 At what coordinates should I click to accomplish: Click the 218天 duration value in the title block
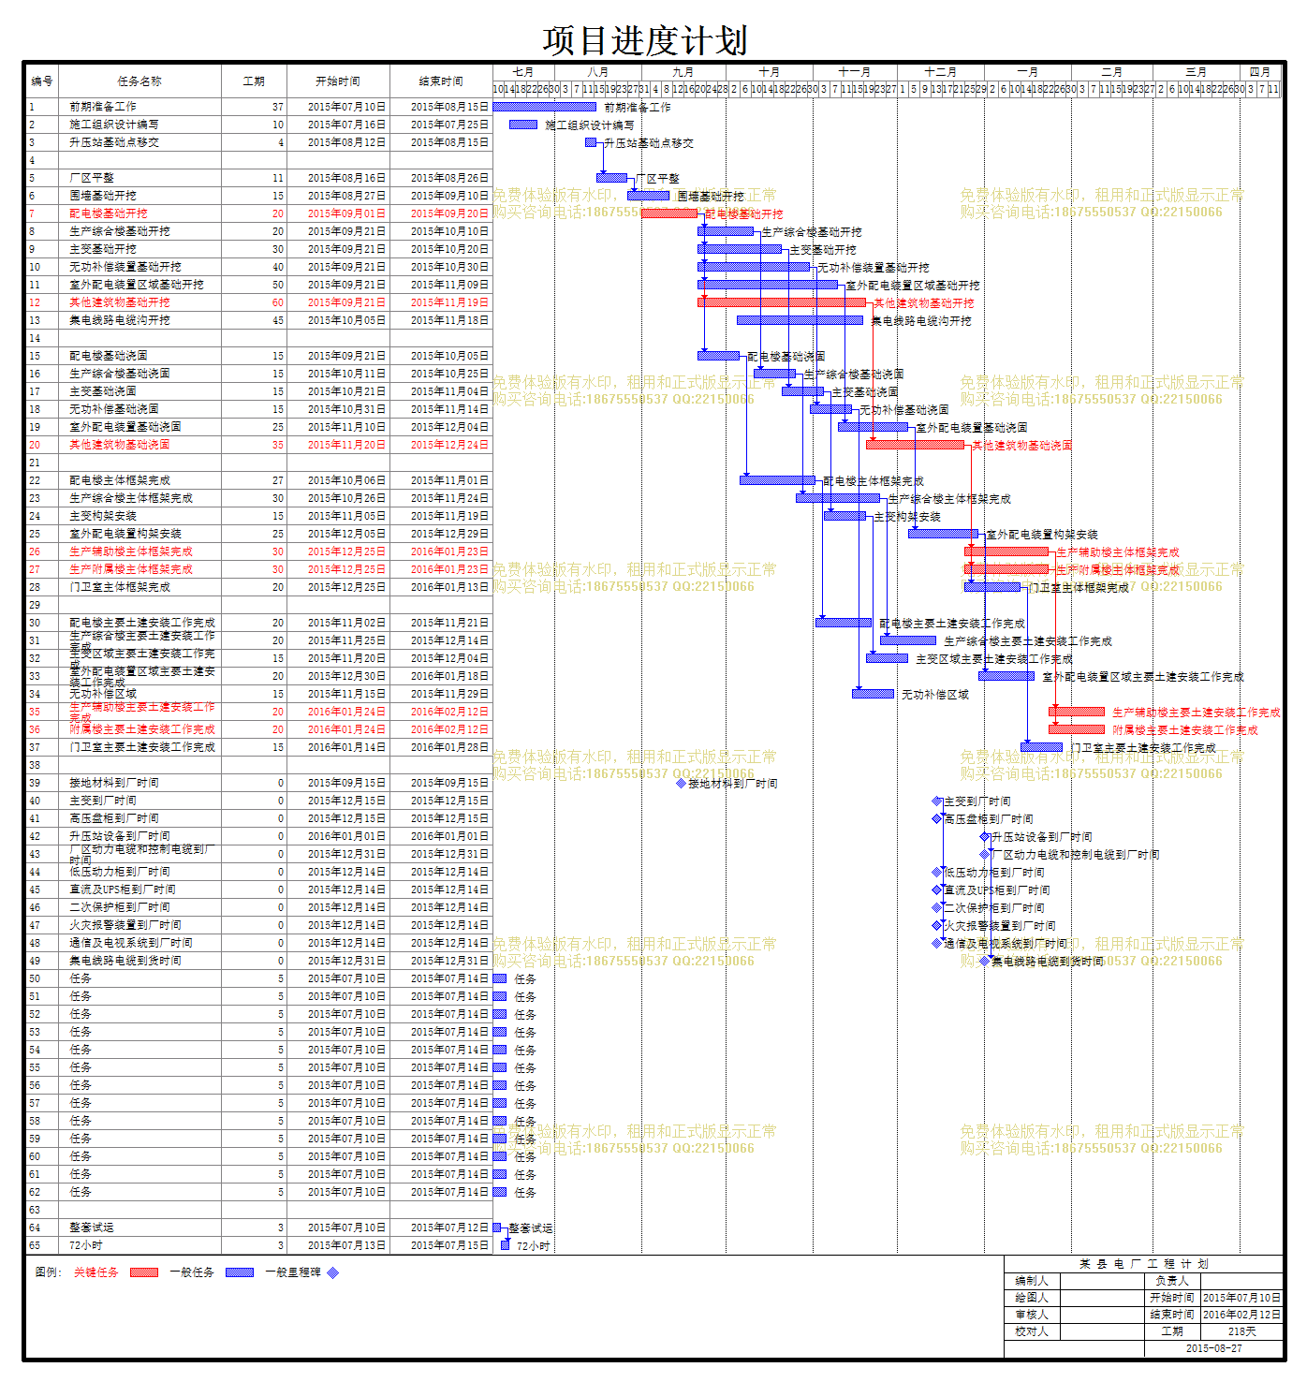tap(1242, 1331)
